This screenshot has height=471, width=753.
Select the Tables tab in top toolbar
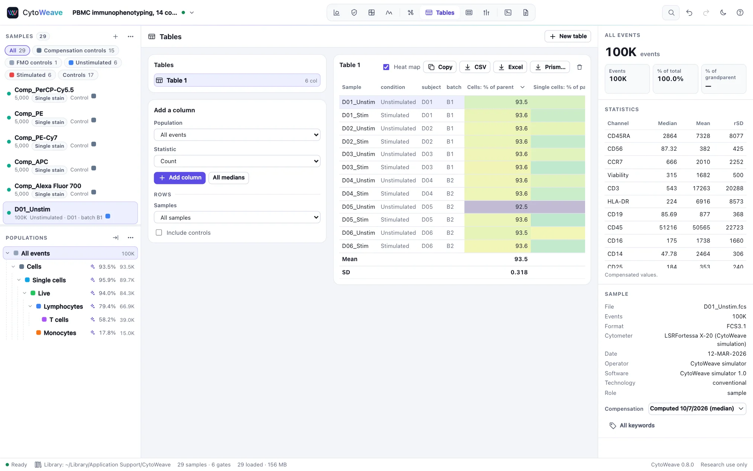440,12
